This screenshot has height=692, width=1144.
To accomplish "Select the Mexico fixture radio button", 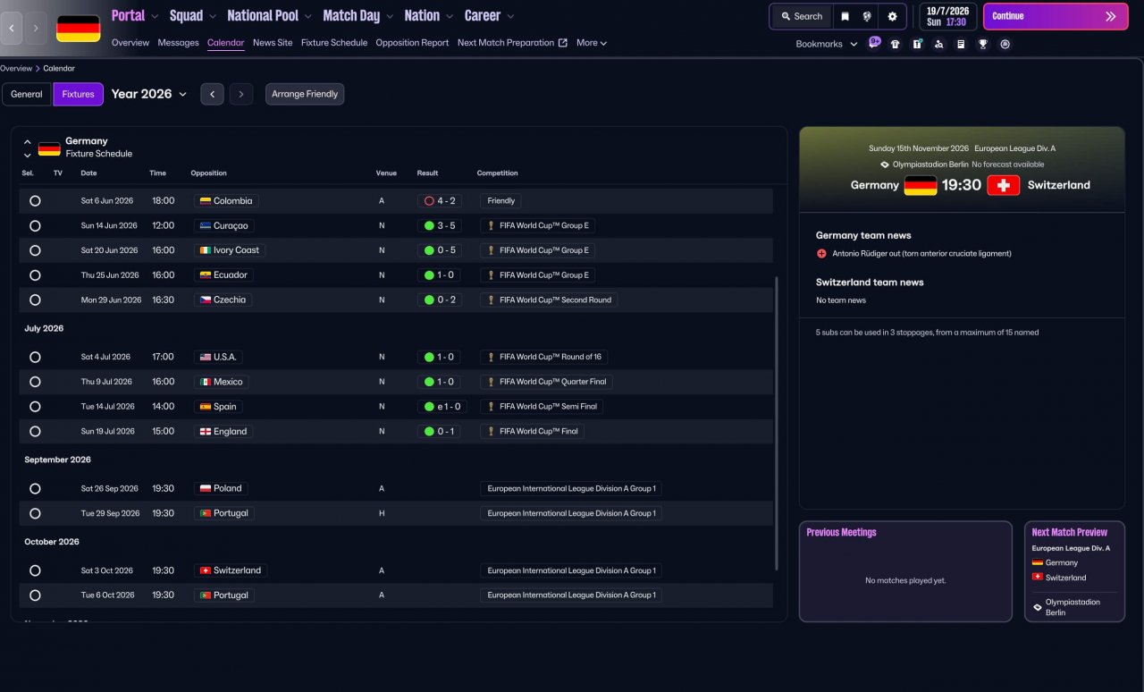I will tap(35, 382).
